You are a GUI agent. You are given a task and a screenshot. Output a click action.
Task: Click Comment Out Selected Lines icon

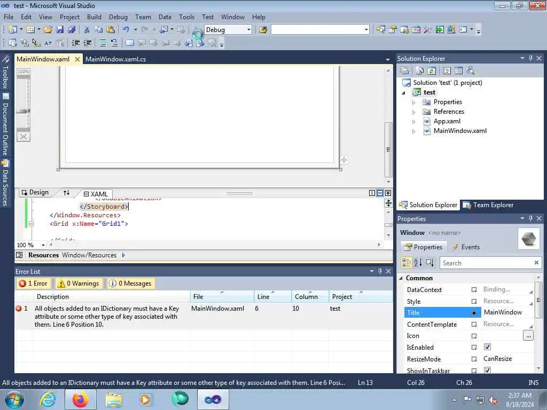click(102, 43)
